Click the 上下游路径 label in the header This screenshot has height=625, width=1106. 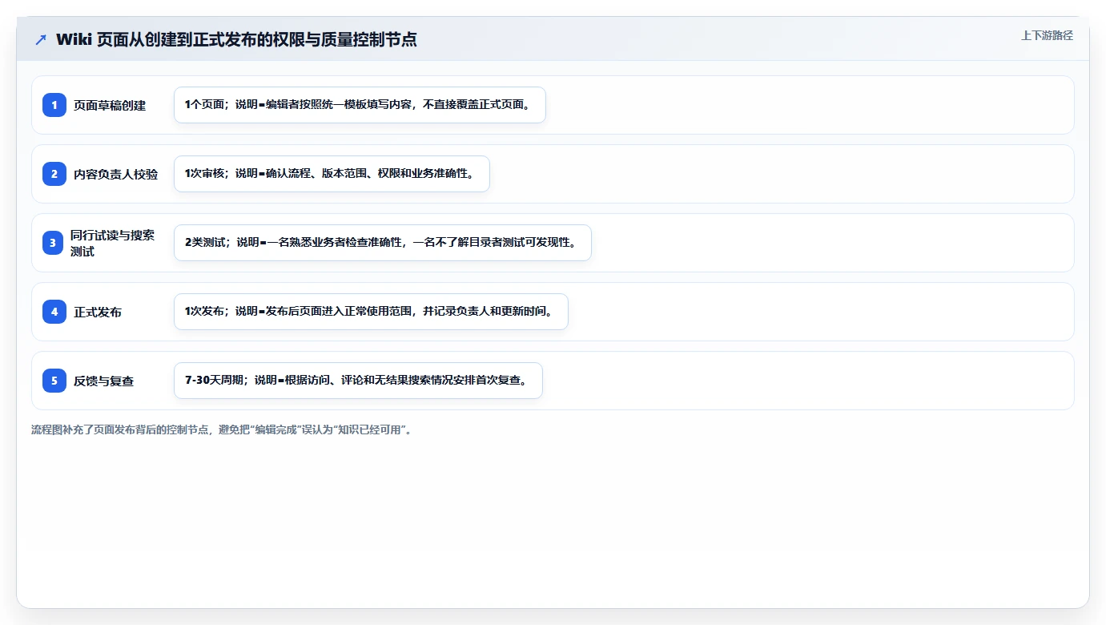[x=1047, y=35]
